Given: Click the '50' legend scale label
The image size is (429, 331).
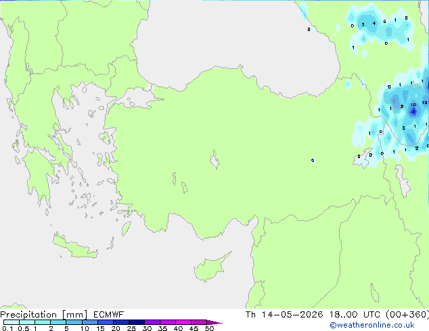Looking at the screenshot, I should click(x=209, y=328).
